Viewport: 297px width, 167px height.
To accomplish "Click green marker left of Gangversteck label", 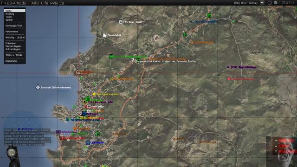I will click(111, 57).
